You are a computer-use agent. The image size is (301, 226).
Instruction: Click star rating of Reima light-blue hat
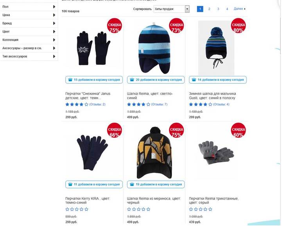pos(139,104)
